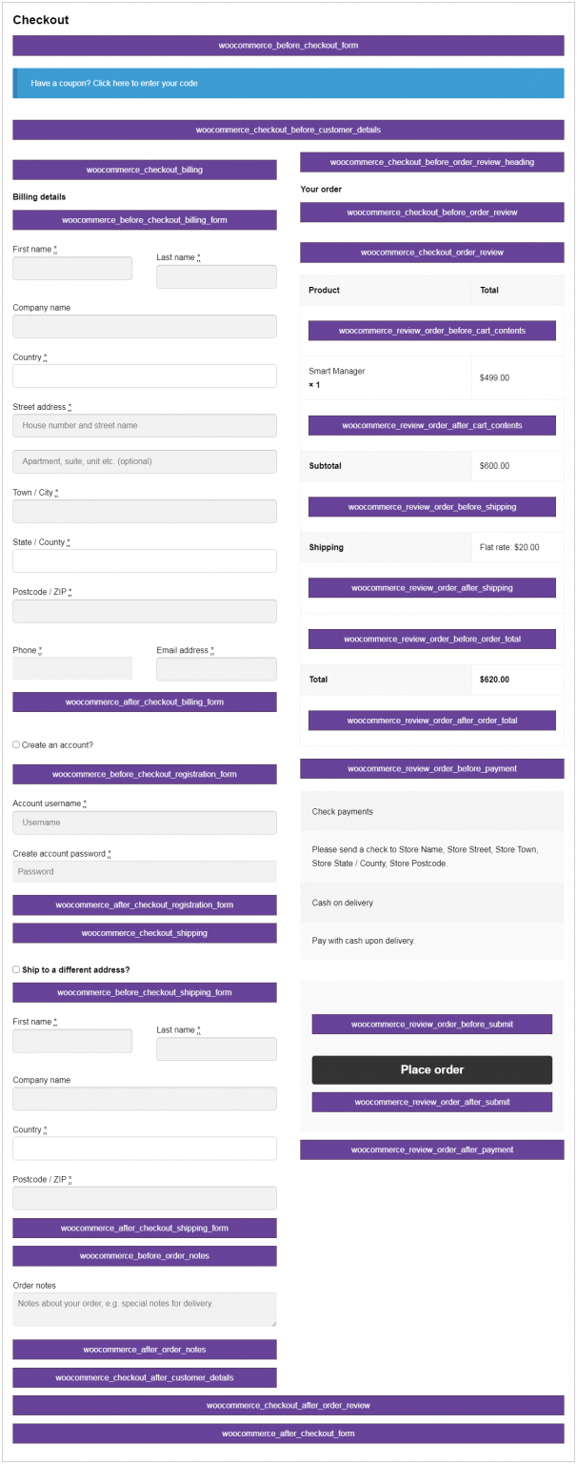
Task: Check the "Create an account?" checkbox
Action: (x=15, y=744)
